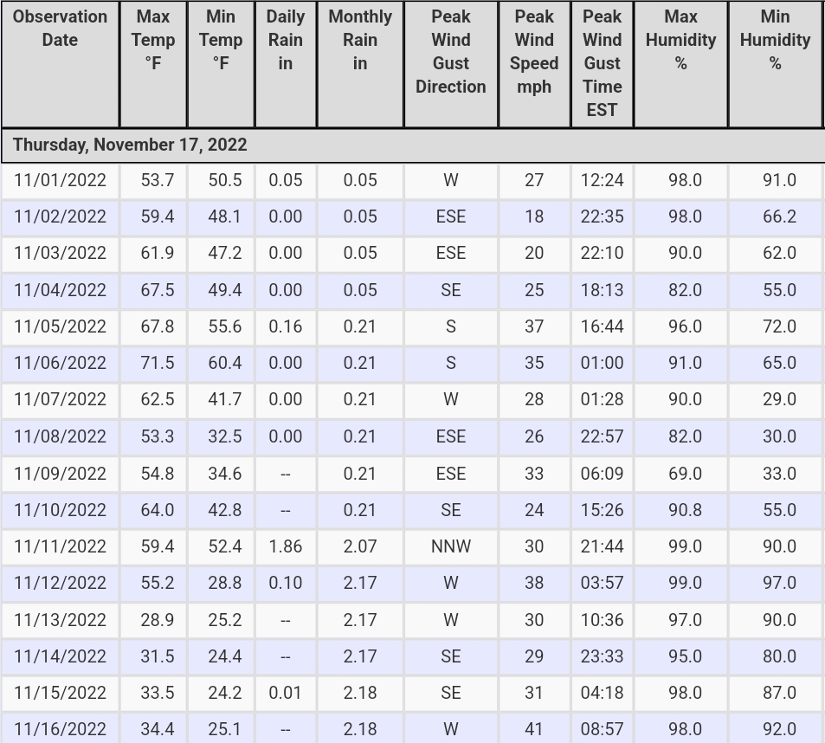825x743 pixels.
Task: Click the 1.86 daily rain value
Action: [x=286, y=546]
